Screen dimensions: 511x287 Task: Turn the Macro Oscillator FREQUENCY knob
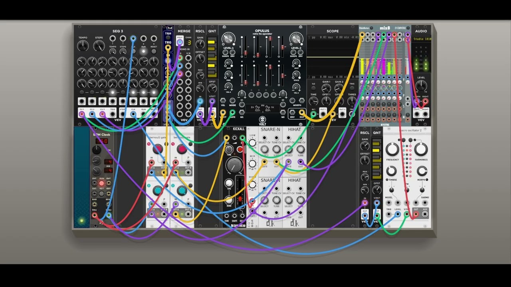[x=392, y=149]
